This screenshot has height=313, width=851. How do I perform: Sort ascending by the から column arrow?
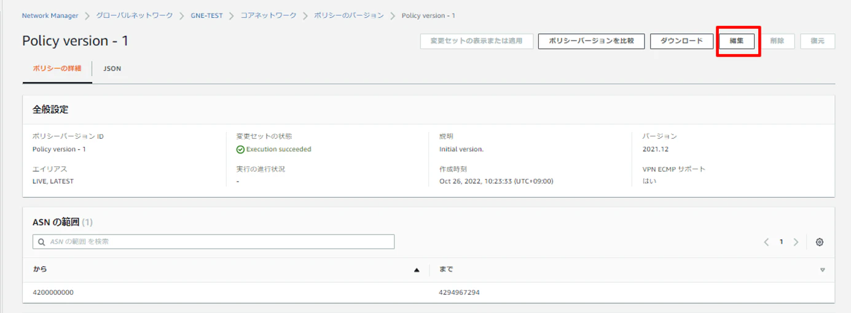point(417,270)
